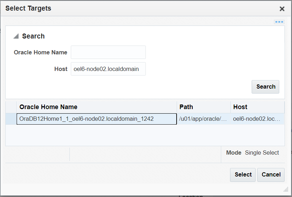Click the oel6-node02 host cell in results
Image resolution: width=292 pixels, height=197 pixels.
pyautogui.click(x=257, y=119)
